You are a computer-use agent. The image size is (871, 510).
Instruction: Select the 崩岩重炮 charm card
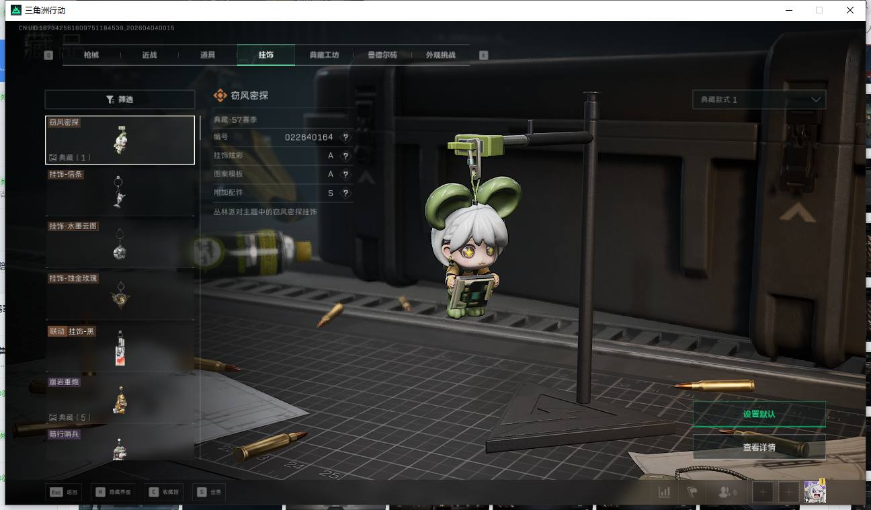[120, 399]
